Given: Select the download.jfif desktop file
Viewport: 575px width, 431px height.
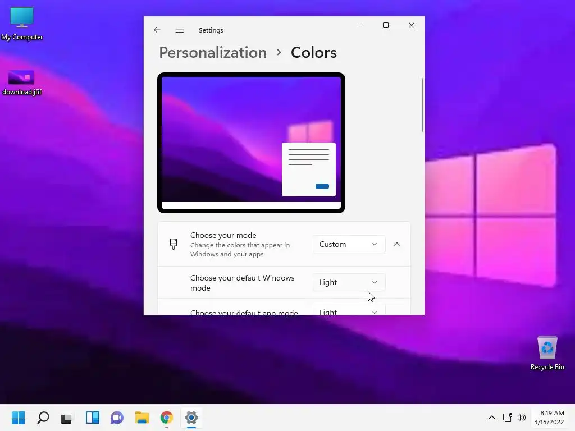Looking at the screenshot, I should click(22, 83).
